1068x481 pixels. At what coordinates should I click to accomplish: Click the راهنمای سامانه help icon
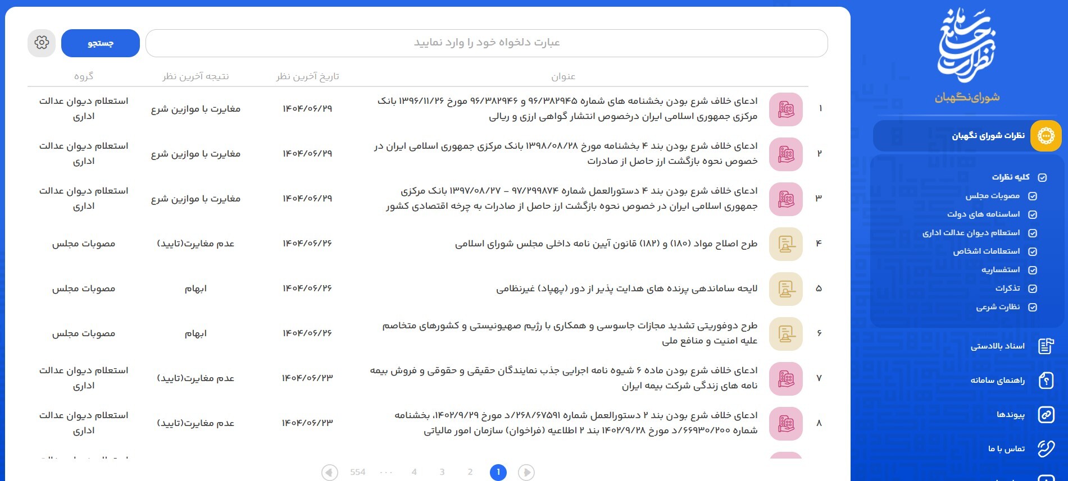click(x=1046, y=381)
